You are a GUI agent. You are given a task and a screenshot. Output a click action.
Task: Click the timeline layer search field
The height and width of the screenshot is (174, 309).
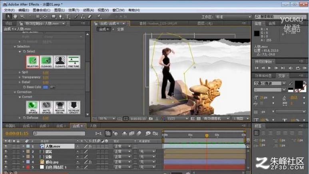pos(59,133)
